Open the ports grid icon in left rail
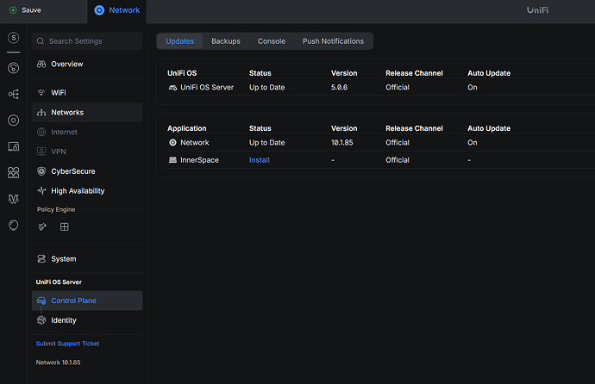The width and height of the screenshot is (595, 384). tap(14, 173)
